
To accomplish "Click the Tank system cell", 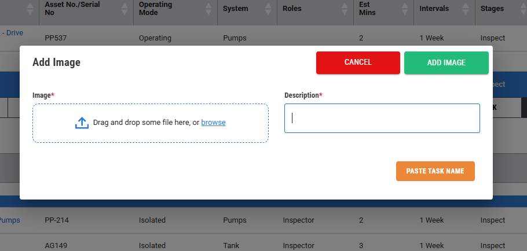I will (x=231, y=246).
